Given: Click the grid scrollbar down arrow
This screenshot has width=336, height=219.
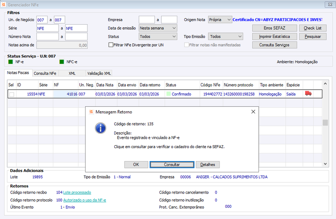Looking at the screenshot, I should click(x=325, y=164).
